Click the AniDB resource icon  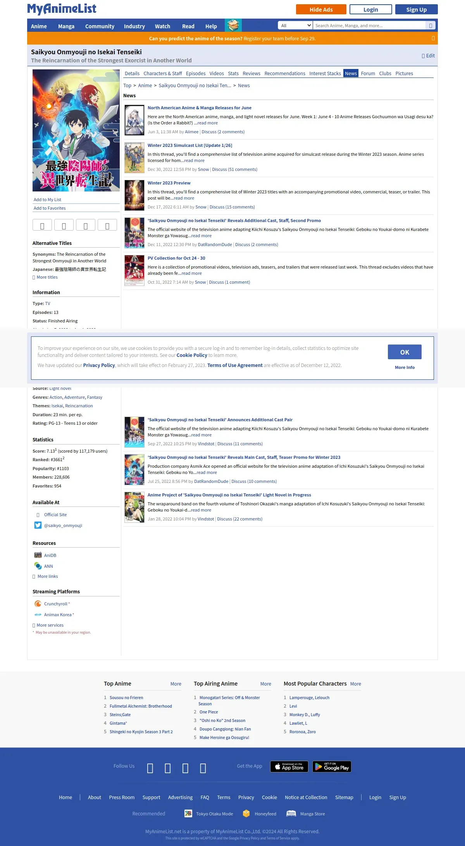pos(38,555)
